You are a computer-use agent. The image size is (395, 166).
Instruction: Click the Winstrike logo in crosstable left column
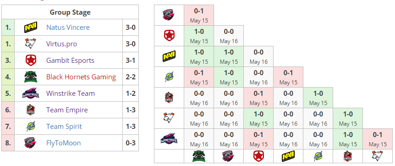(169, 139)
